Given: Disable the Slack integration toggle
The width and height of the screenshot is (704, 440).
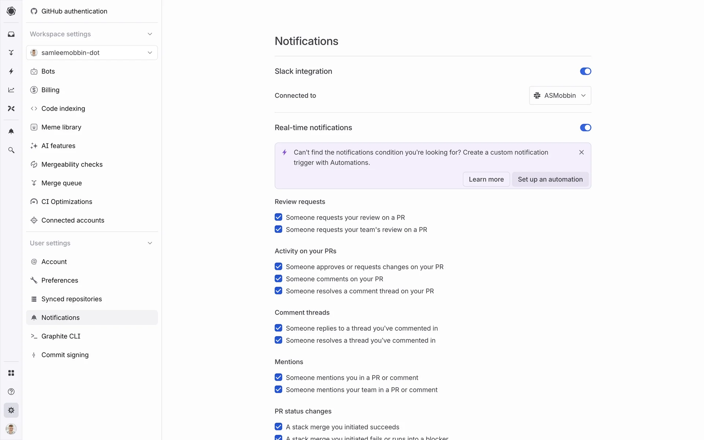Looking at the screenshot, I should pyautogui.click(x=585, y=71).
